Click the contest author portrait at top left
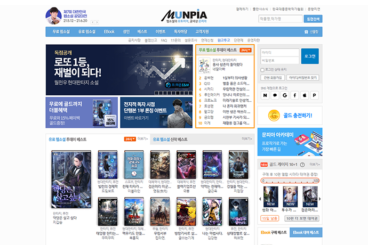 53,16
